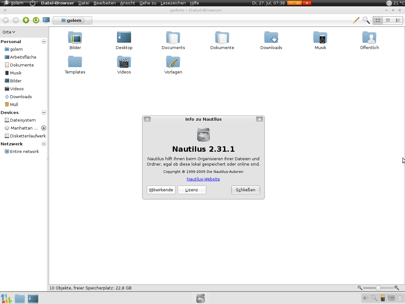Screen dimensions: 405x304
Task: Click the Entire network item
Action: click(x=24, y=151)
